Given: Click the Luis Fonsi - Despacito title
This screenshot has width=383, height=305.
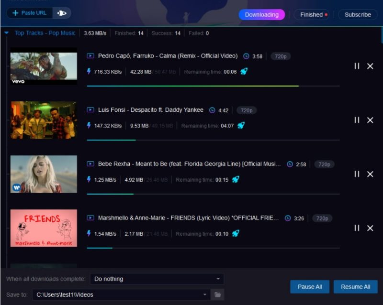Looking at the screenshot, I should (x=150, y=110).
